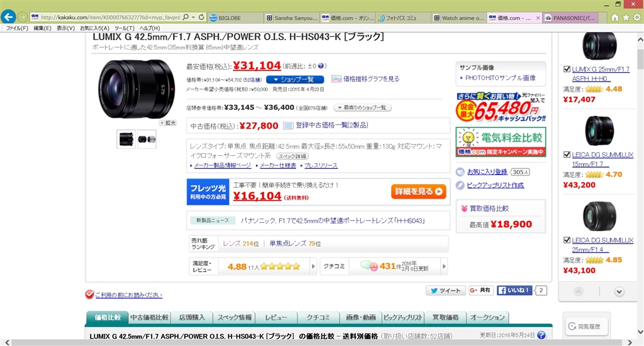Click the pickup list pencil icon
This screenshot has width=644, height=346.
(460, 185)
